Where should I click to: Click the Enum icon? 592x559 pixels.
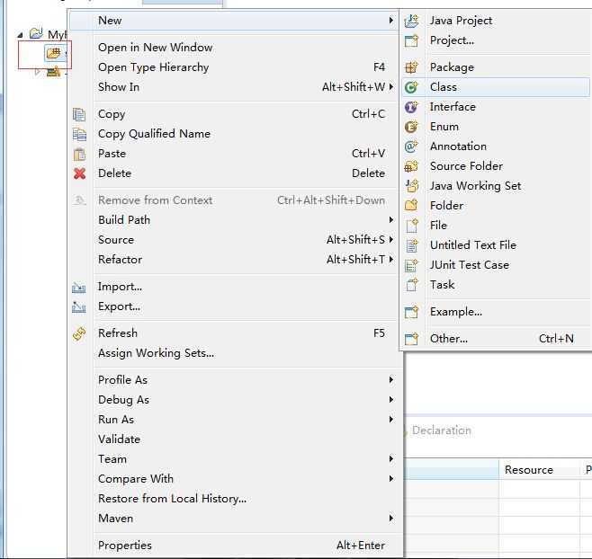click(411, 127)
